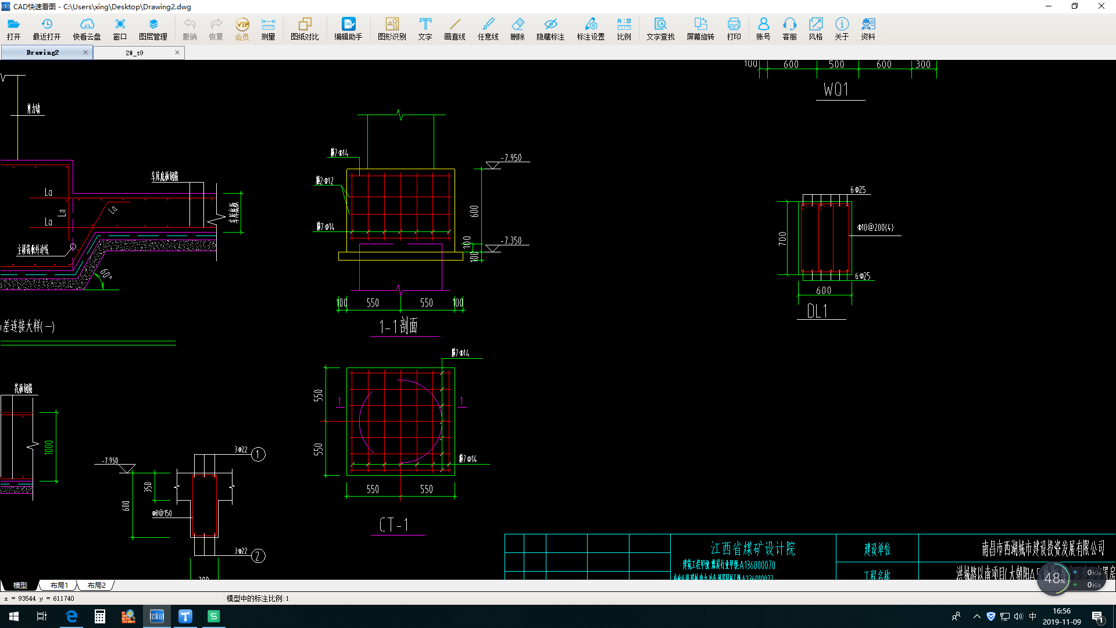1116x628 pixels.
Task: Open 图形识别 shape recognition tool
Action: point(392,28)
